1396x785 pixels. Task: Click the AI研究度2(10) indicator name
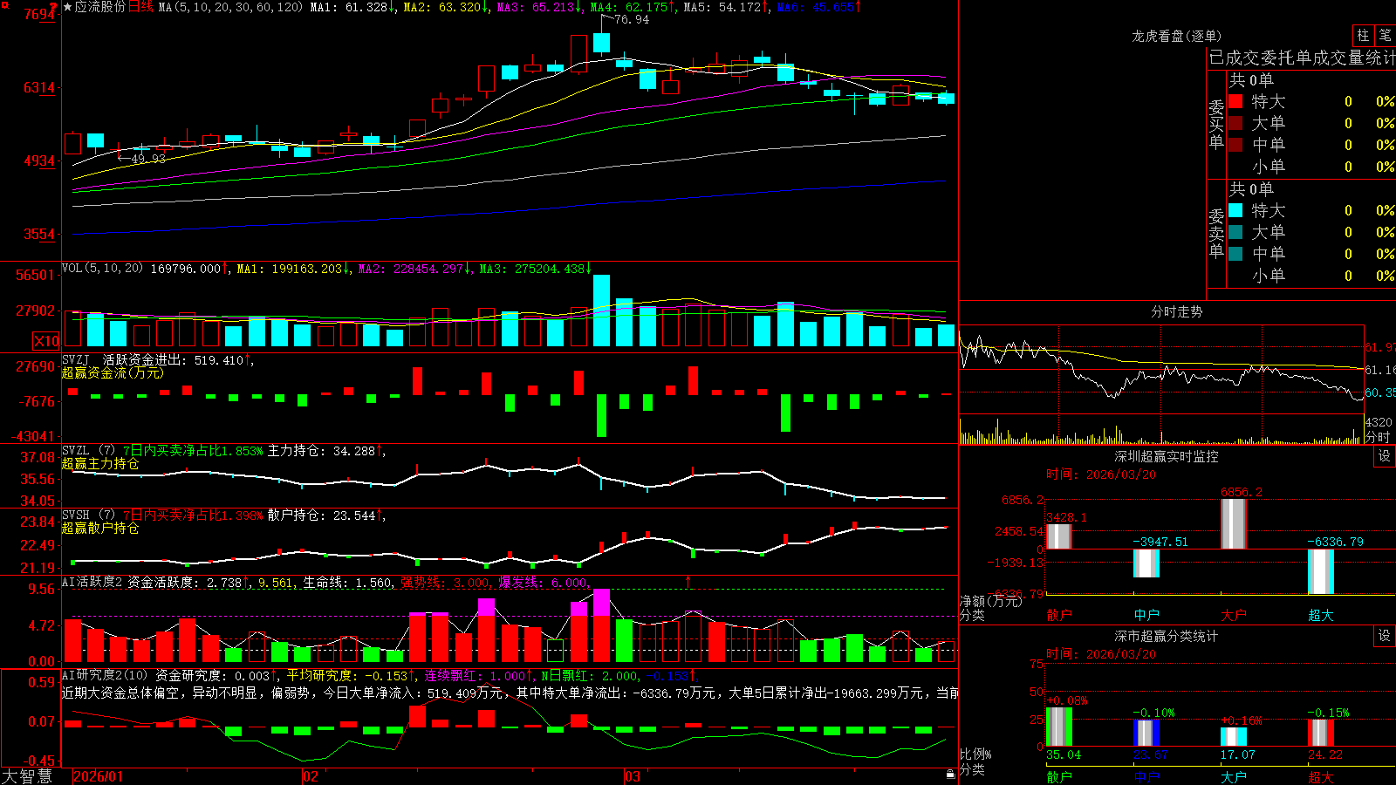(x=105, y=675)
